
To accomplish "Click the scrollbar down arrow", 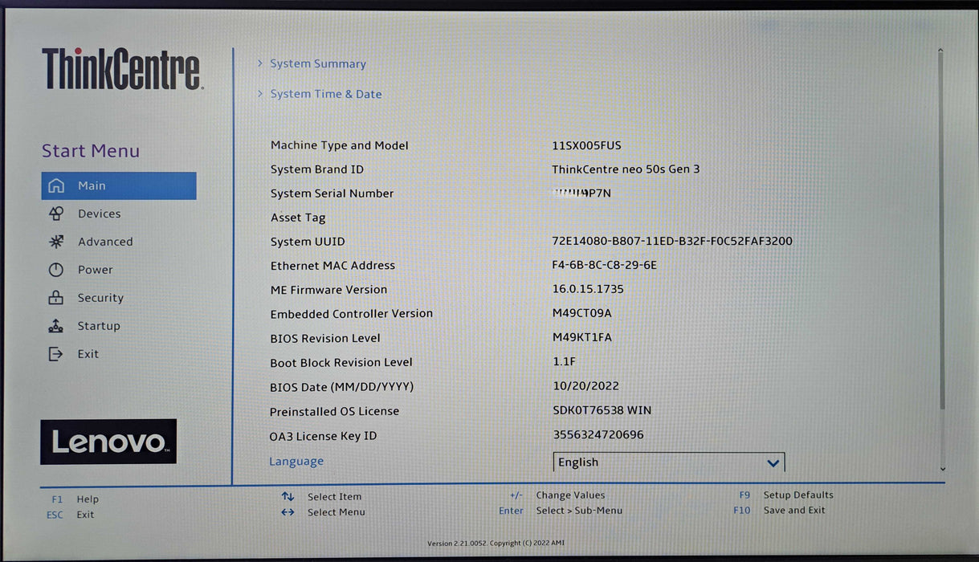I will (942, 469).
